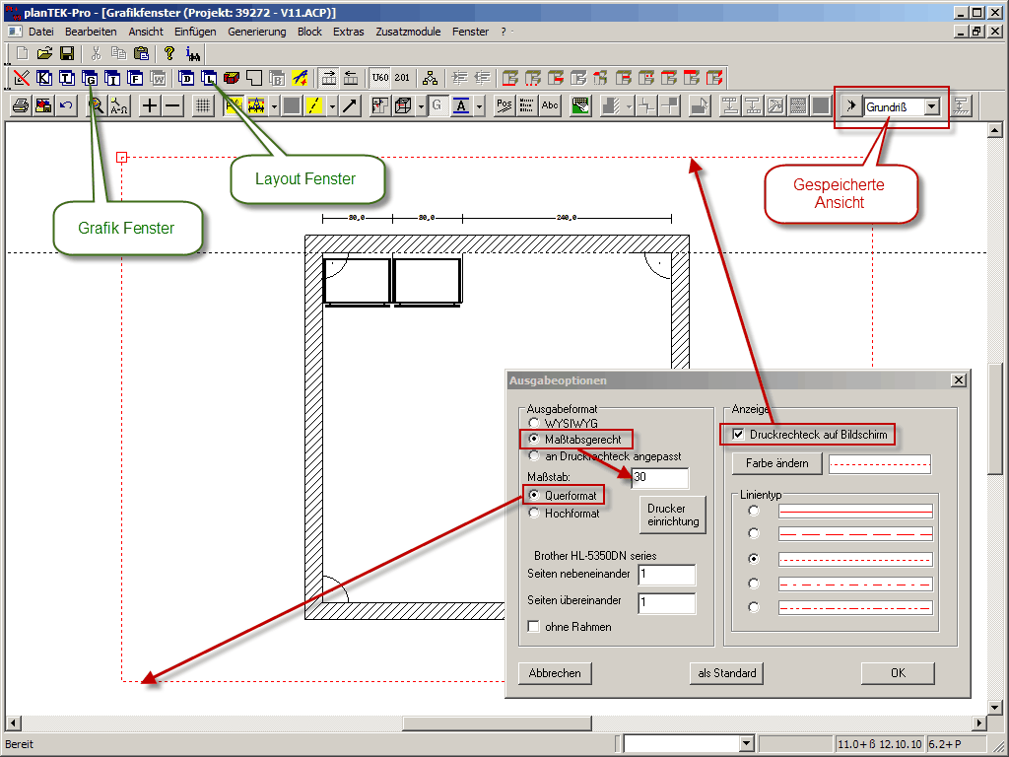Select the Hochformat radio button
Image resolution: width=1009 pixels, height=757 pixels.
pos(534,513)
